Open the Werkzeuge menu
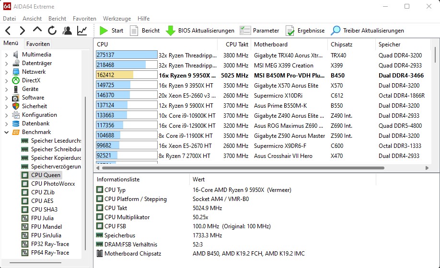 click(117, 19)
